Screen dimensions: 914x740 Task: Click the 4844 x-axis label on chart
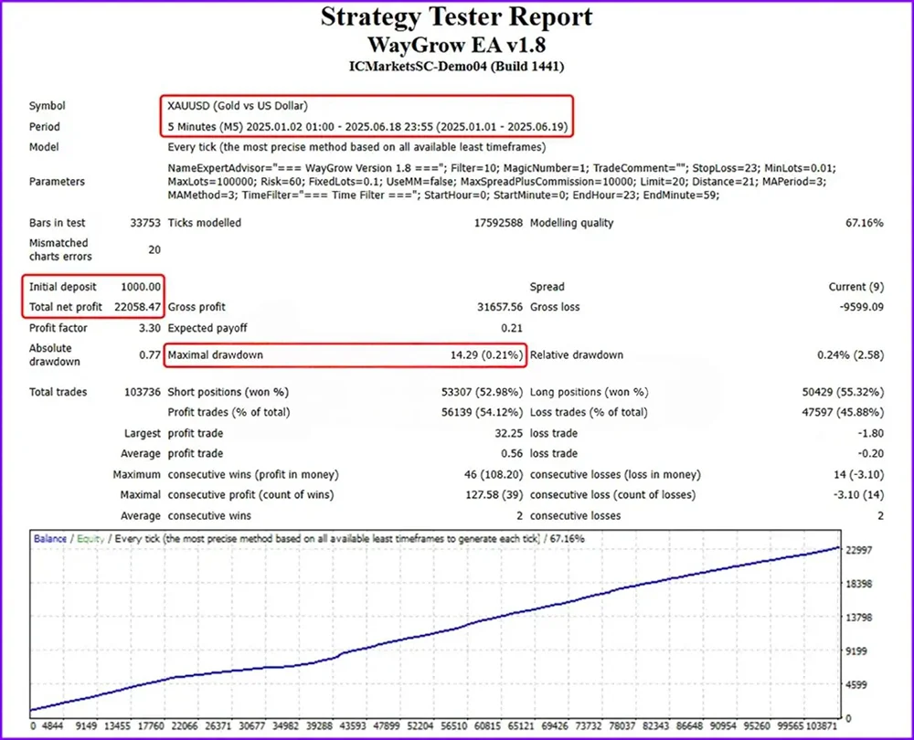pos(52,726)
